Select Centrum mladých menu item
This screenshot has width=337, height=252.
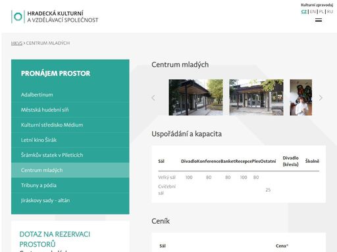pyautogui.click(x=70, y=170)
